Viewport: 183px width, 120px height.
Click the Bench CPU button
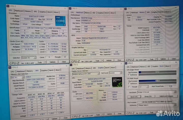(134, 97)
